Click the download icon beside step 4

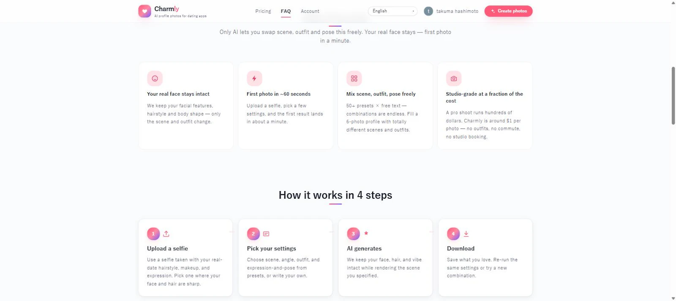pyautogui.click(x=466, y=234)
